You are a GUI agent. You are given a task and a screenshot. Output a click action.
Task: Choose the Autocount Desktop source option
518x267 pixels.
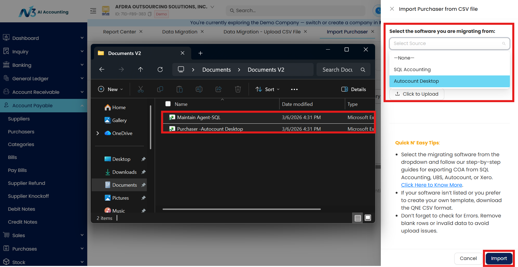click(x=449, y=81)
